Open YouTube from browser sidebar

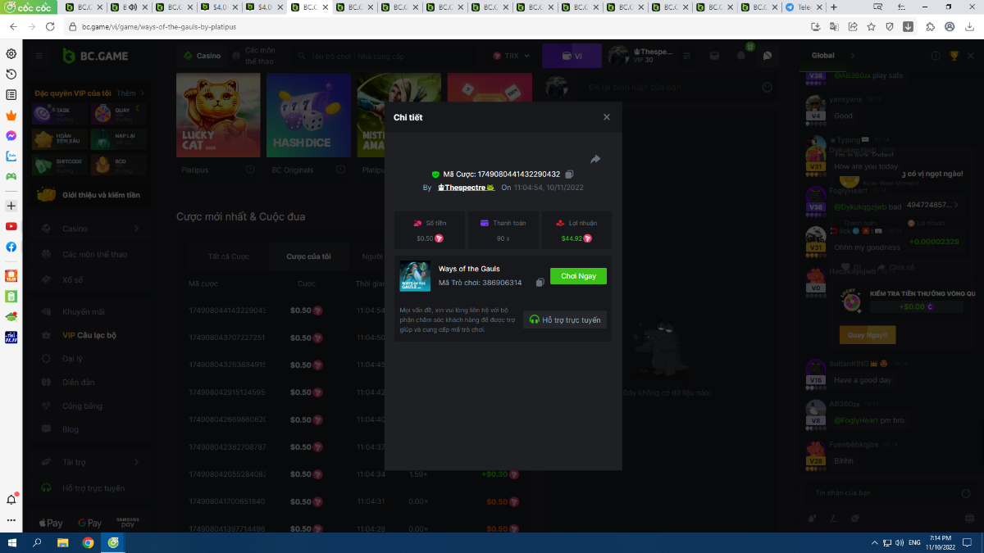tap(11, 226)
